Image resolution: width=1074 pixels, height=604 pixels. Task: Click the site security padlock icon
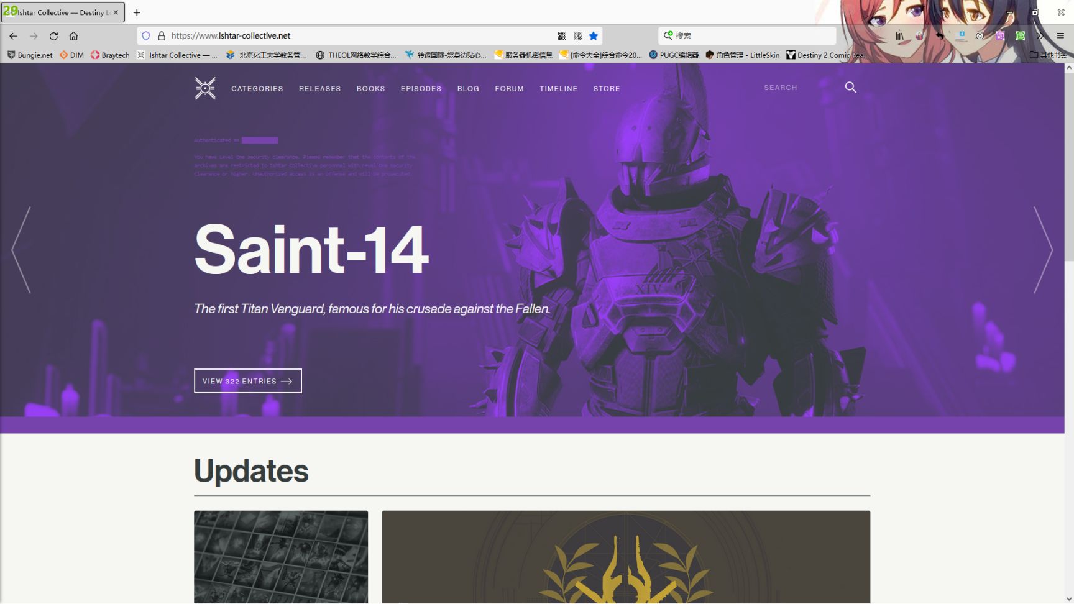click(x=162, y=36)
